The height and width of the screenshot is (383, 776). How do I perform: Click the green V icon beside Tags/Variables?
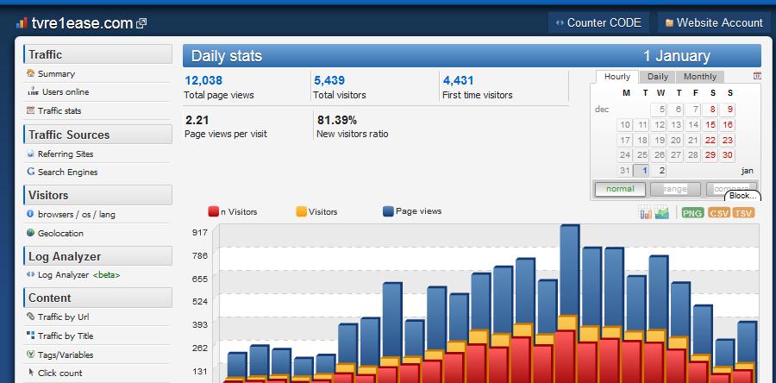pos(31,355)
